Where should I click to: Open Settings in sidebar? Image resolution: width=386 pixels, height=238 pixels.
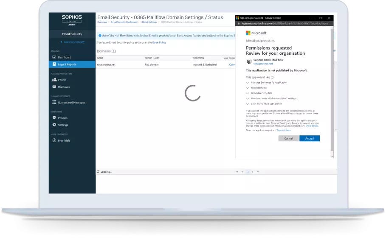point(63,125)
